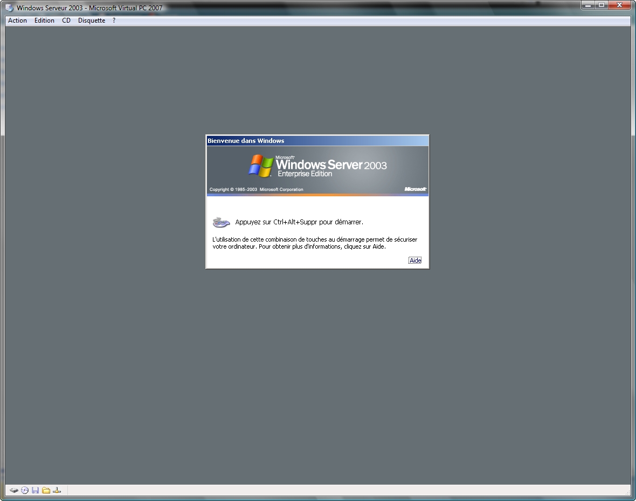Viewport: 636px width, 501px height.
Task: Open the Disquette menu
Action: click(92, 20)
